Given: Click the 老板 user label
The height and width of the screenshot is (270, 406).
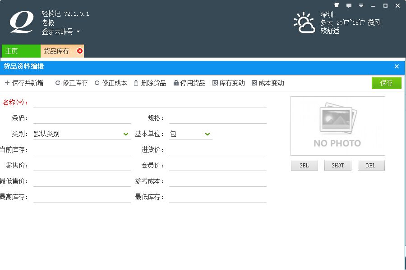Looking at the screenshot, I should tap(48, 23).
